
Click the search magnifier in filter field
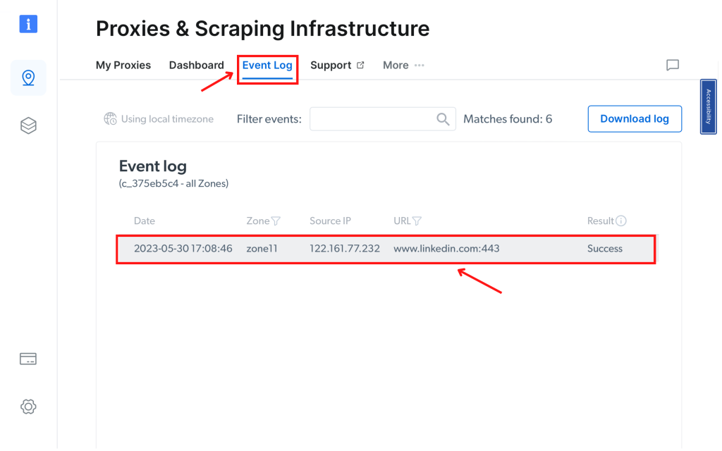[443, 119]
